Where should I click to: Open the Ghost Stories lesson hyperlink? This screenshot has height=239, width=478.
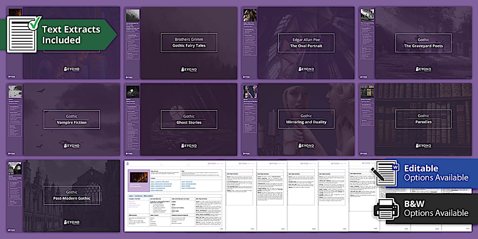(x=187, y=182)
